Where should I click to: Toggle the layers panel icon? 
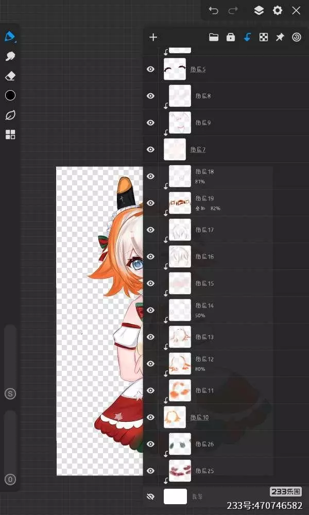[259, 11]
